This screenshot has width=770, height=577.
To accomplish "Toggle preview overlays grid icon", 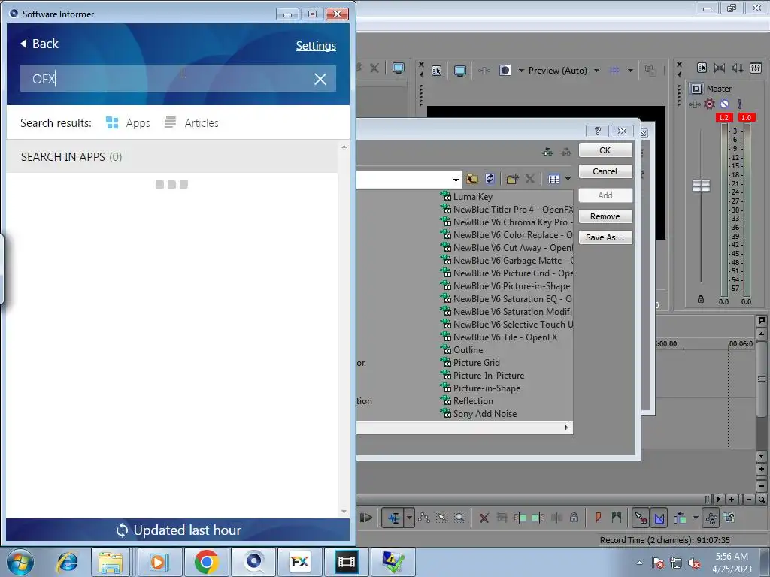I will (x=614, y=71).
